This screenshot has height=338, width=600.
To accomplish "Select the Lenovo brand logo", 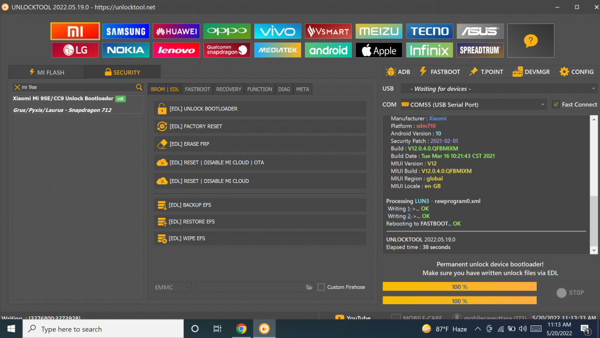I will (x=176, y=50).
